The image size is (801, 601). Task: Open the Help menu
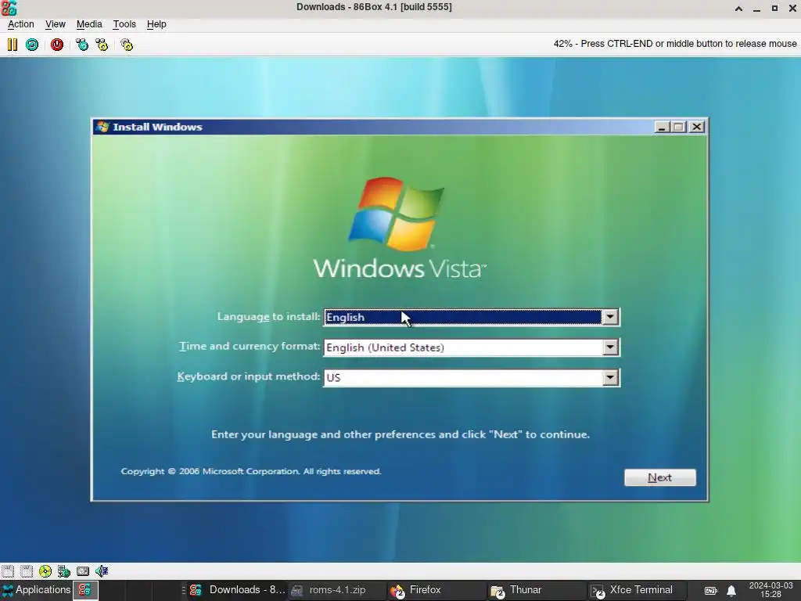pyautogui.click(x=156, y=24)
